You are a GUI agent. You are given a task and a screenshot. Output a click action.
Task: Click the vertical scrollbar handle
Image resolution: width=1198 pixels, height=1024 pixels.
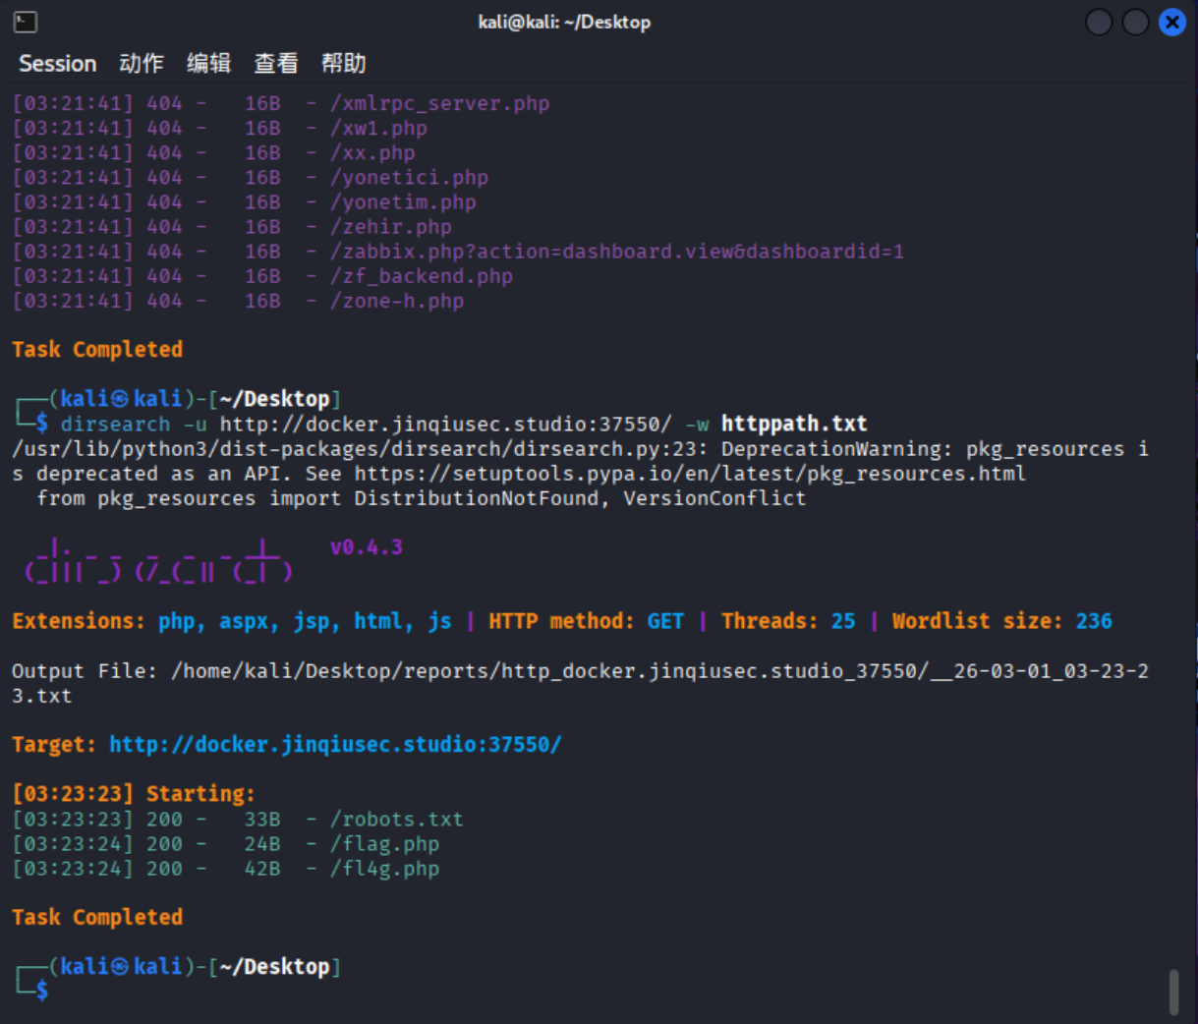click(x=1173, y=993)
